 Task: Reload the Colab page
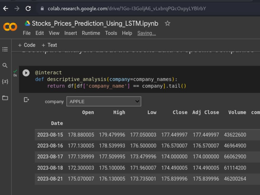point(28,8)
